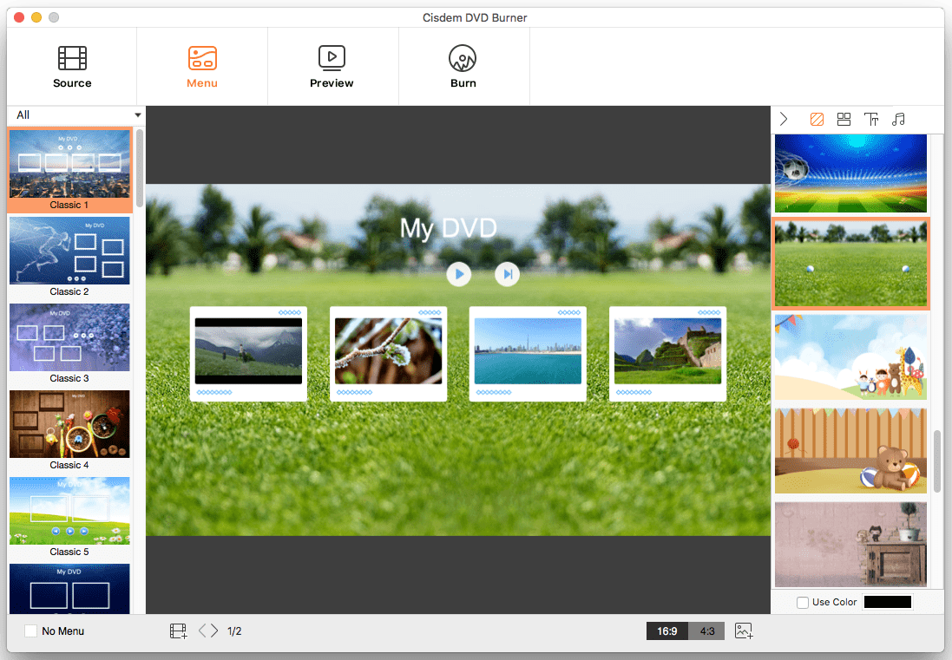Enable the No Menu checkbox
This screenshot has height=660, width=952.
(30, 631)
